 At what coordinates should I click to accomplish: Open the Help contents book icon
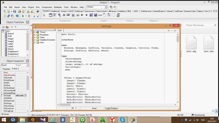(x=38, y=12)
